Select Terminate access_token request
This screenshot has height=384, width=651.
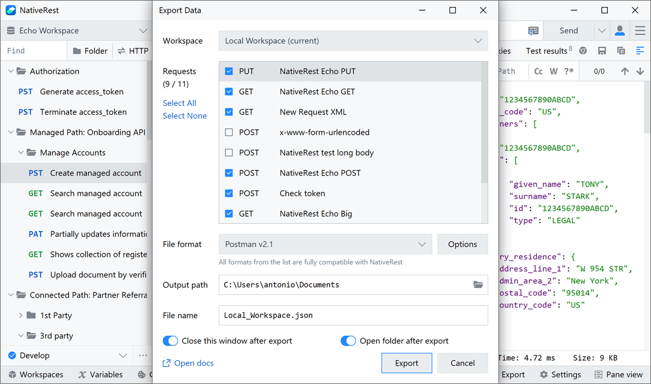74,112
